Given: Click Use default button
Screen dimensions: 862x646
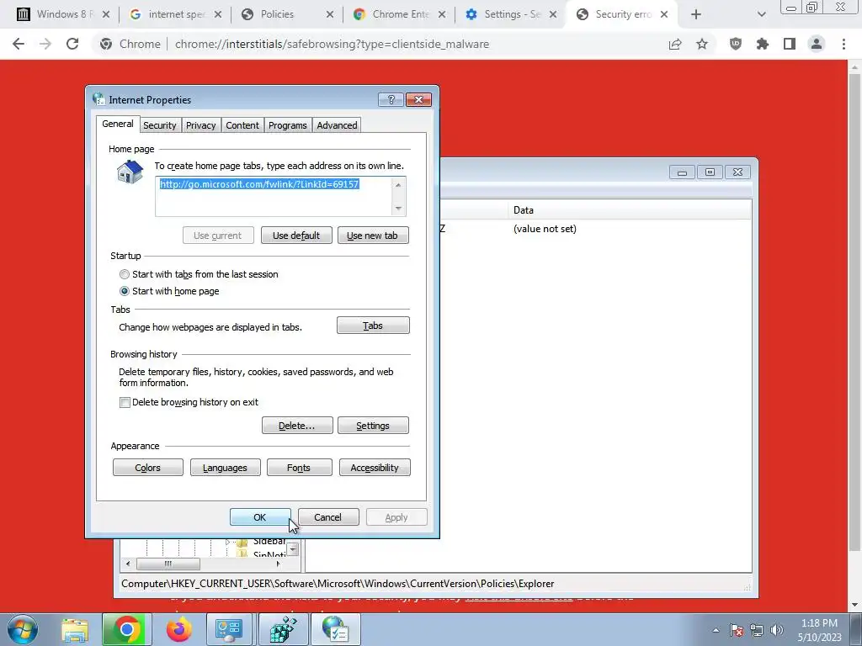Looking at the screenshot, I should 296,236.
